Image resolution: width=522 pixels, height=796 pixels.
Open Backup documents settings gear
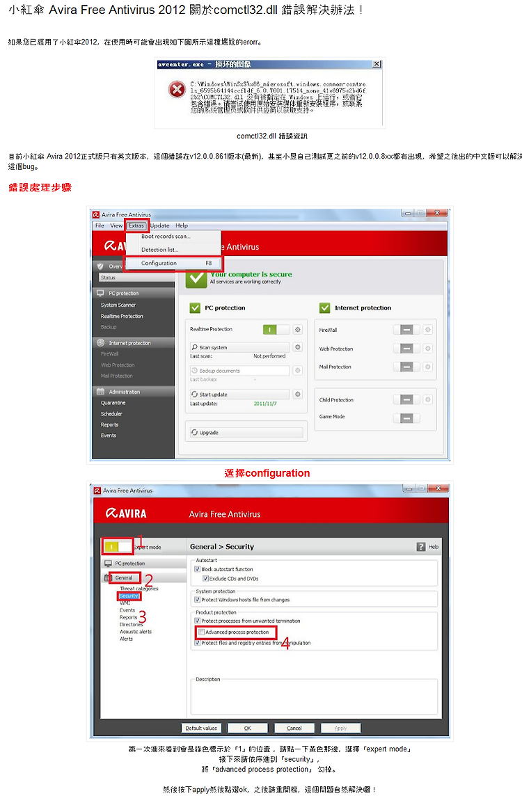pos(298,371)
